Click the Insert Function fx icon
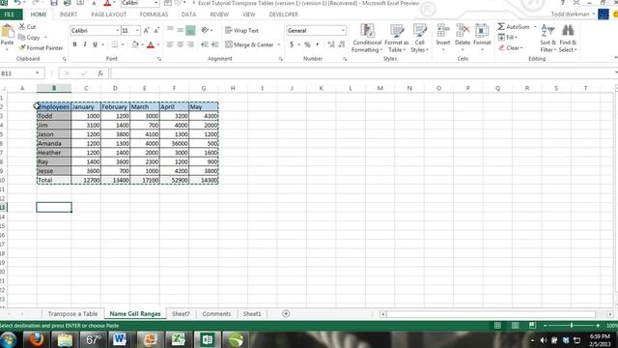This screenshot has height=348, width=618. click(100, 73)
